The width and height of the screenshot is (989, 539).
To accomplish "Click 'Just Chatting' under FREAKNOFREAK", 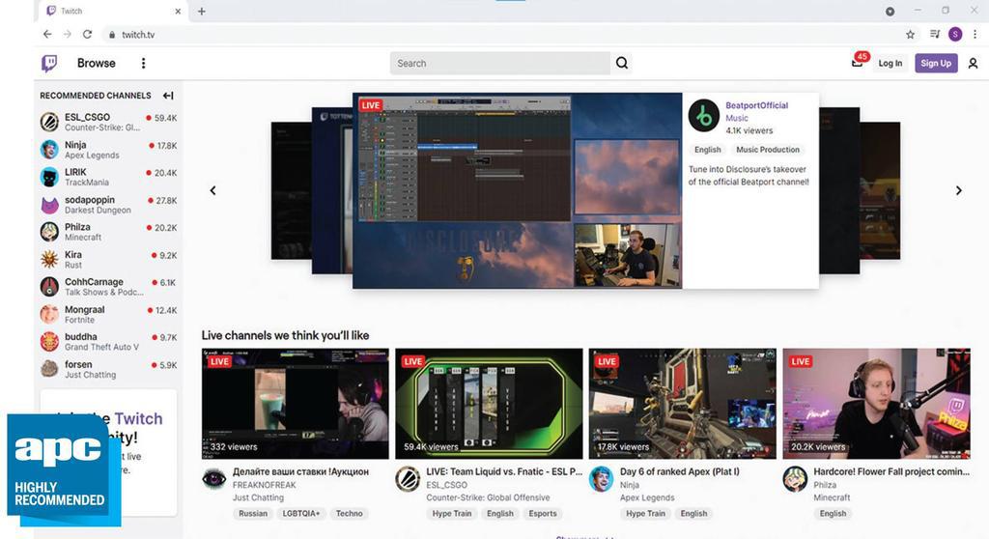I will pos(258,498).
